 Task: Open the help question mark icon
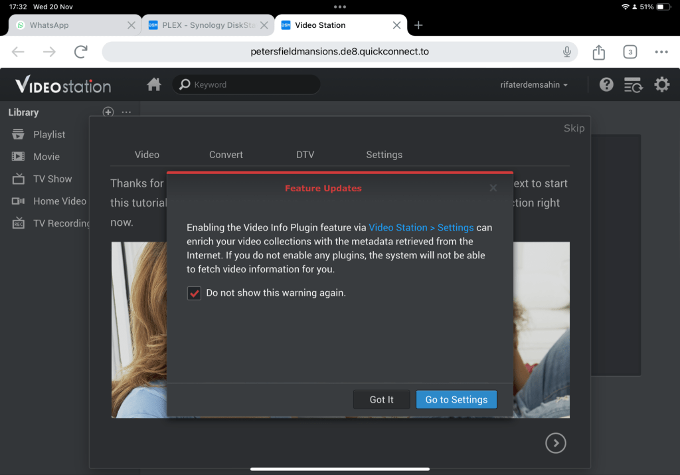click(606, 84)
